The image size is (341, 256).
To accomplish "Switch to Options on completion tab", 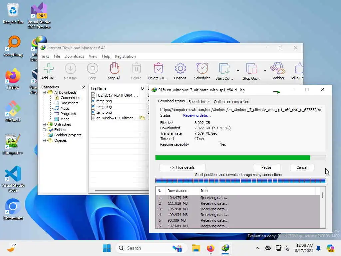I will (x=231, y=102).
